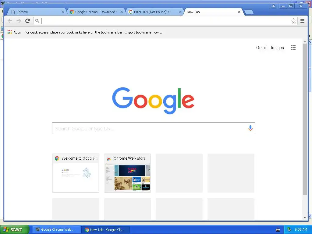Click the address bar search magnifier icon
This screenshot has height=234, width=312.
37,21
